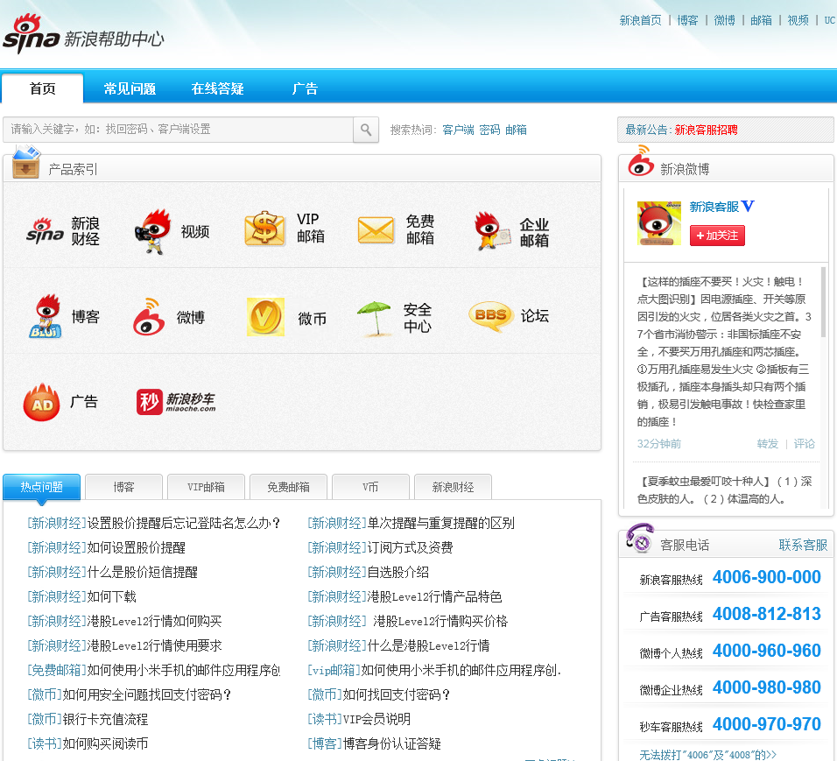
Task: Open the top bar 邮箱 link
Action: (761, 20)
